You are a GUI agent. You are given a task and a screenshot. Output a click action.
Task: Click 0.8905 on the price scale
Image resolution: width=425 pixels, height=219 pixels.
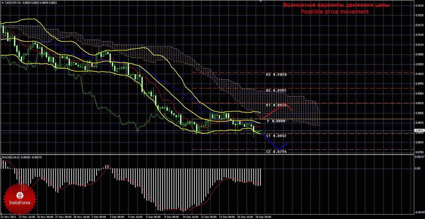[419, 113]
